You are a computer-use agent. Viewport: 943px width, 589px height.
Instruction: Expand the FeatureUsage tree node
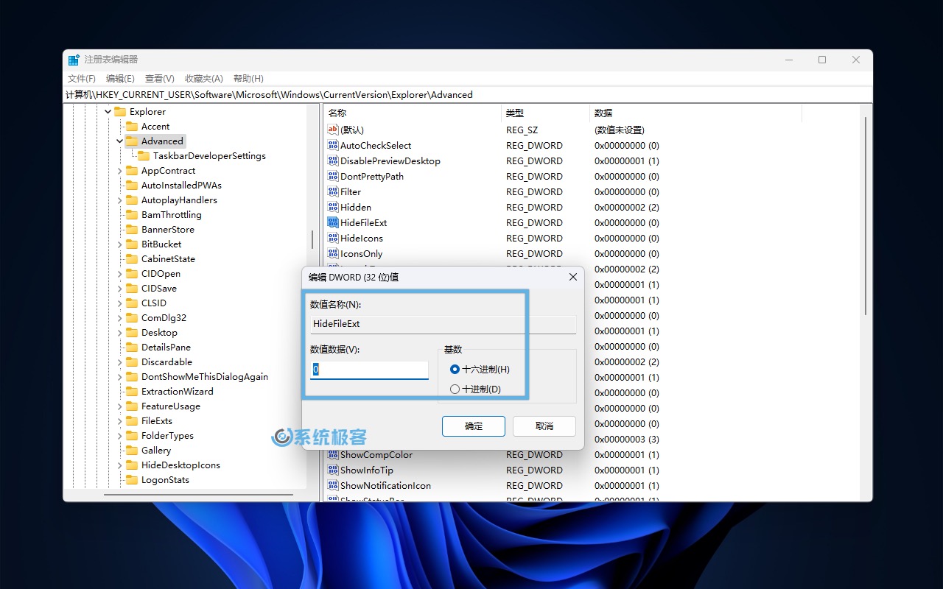click(x=119, y=406)
